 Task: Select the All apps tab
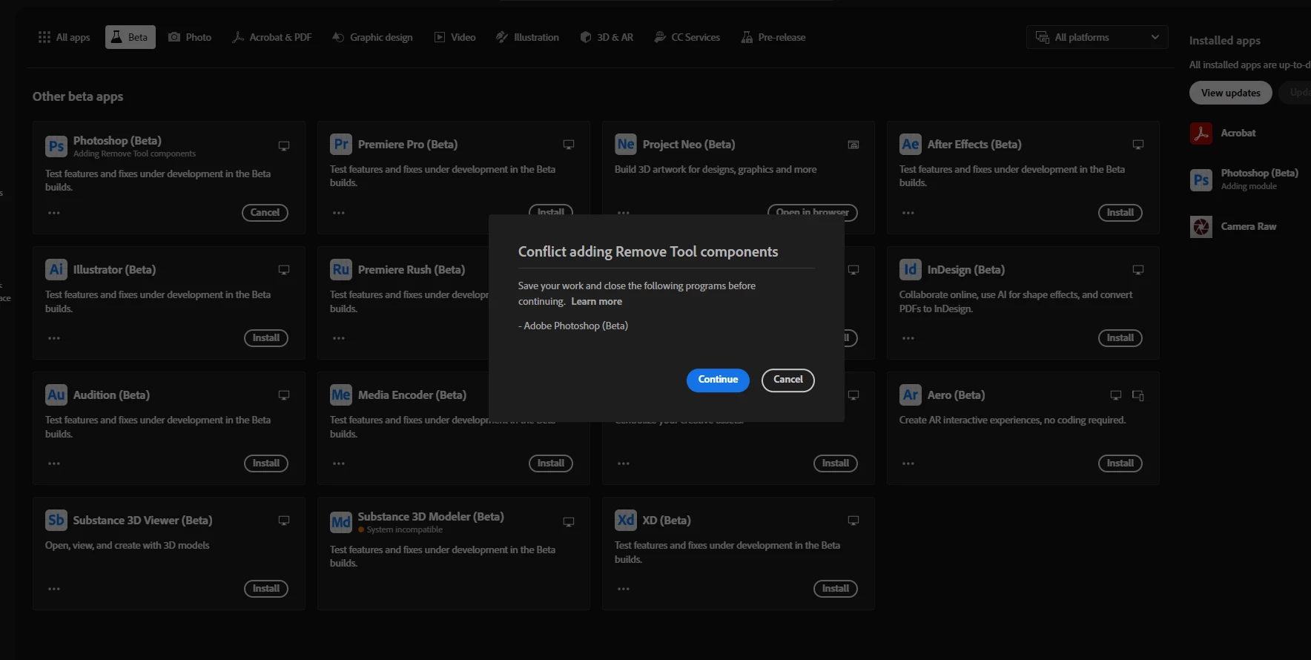click(x=64, y=37)
